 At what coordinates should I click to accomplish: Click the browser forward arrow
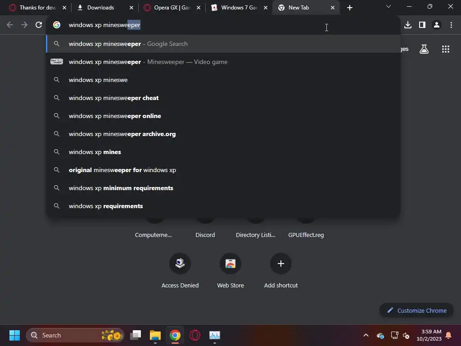pos(24,25)
